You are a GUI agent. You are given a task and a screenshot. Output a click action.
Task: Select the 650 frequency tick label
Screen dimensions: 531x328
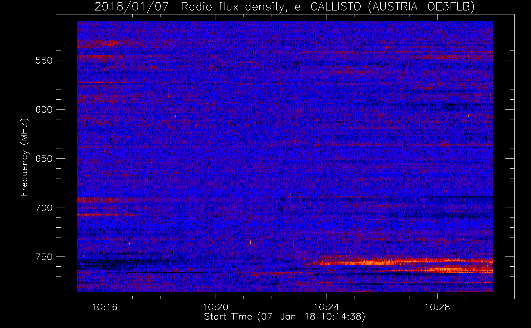[44, 159]
